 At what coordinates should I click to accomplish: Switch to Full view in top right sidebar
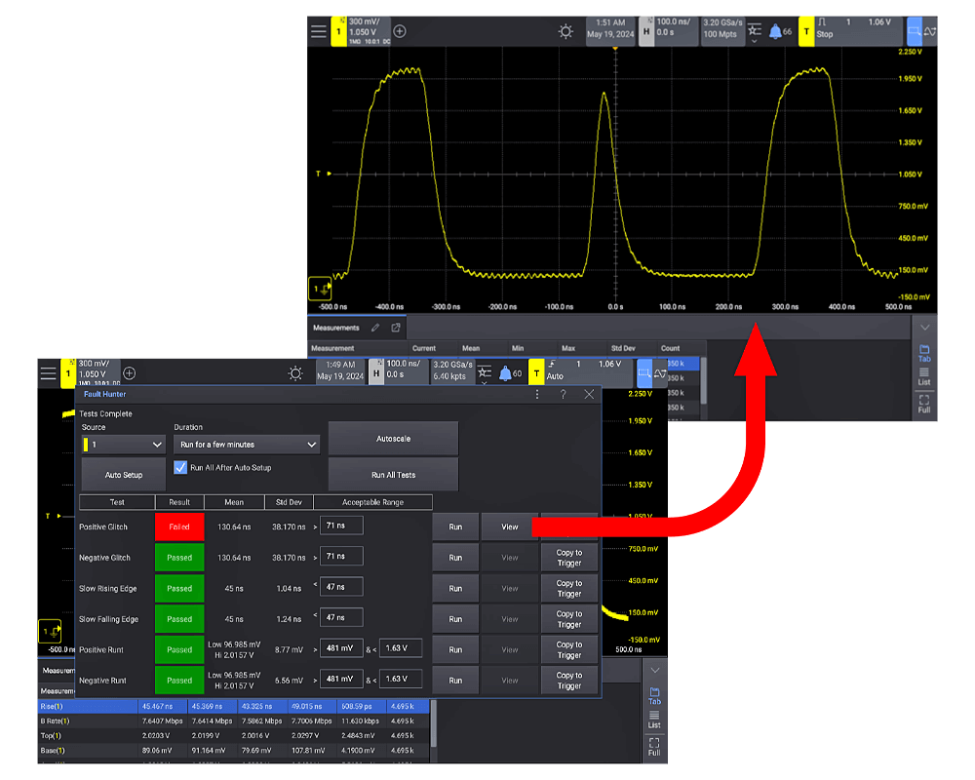(924, 404)
